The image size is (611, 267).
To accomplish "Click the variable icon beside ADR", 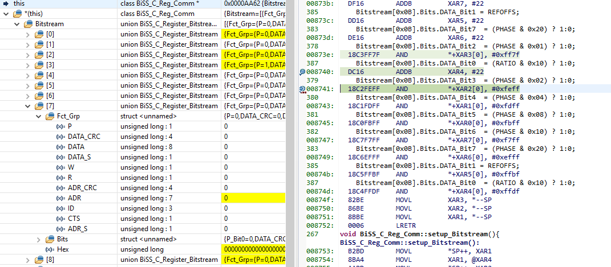I will click(x=60, y=198).
